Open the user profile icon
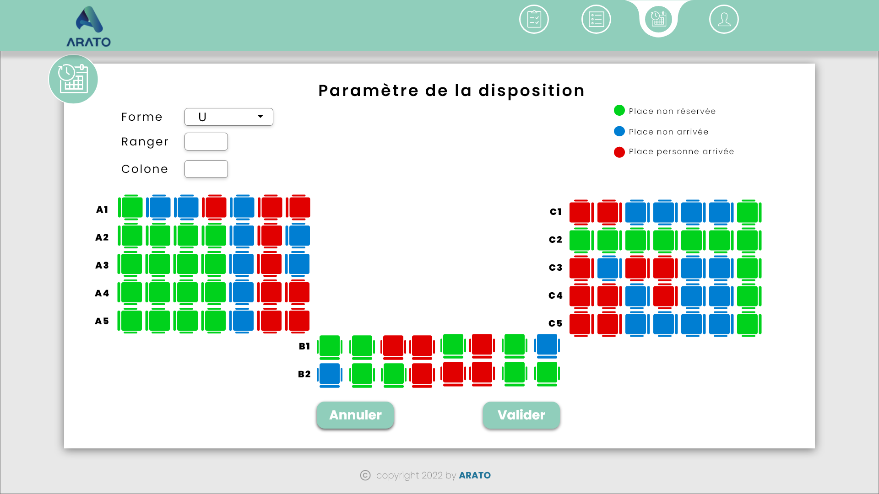The width and height of the screenshot is (879, 494). point(724,19)
